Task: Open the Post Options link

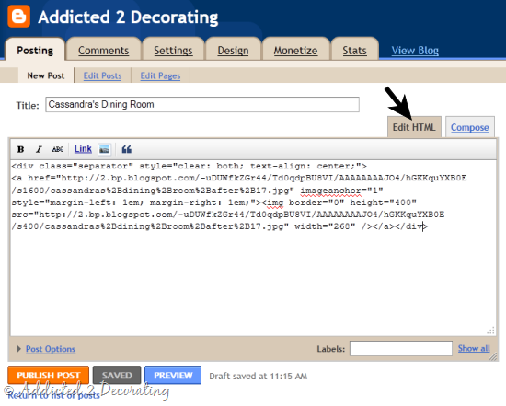Action: 51,349
